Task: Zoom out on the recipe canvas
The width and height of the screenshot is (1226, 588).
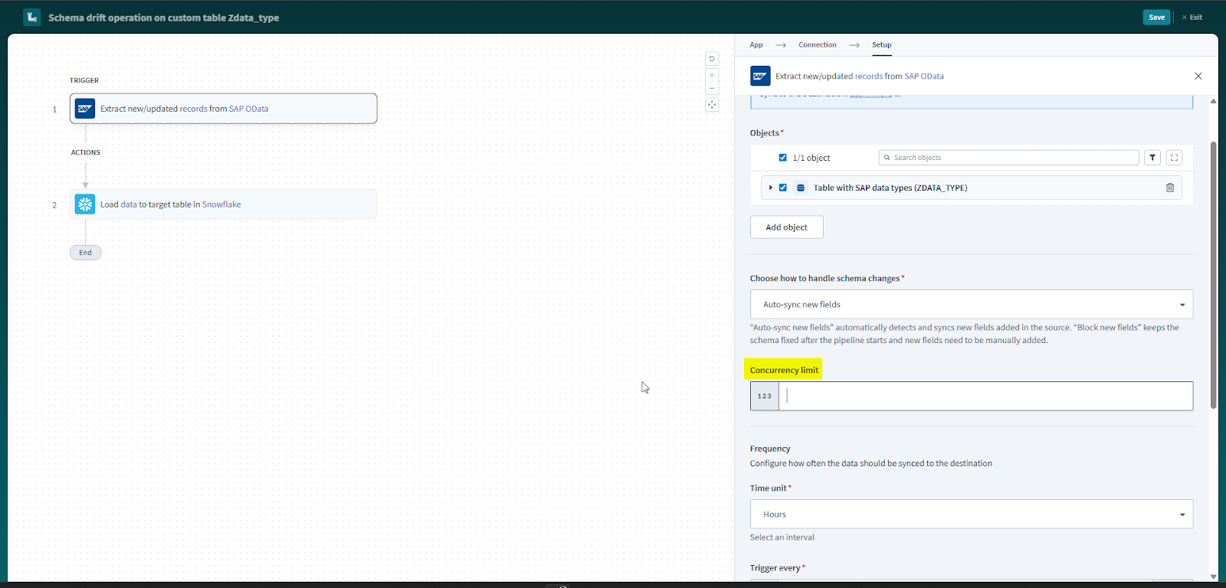Action: [712, 89]
